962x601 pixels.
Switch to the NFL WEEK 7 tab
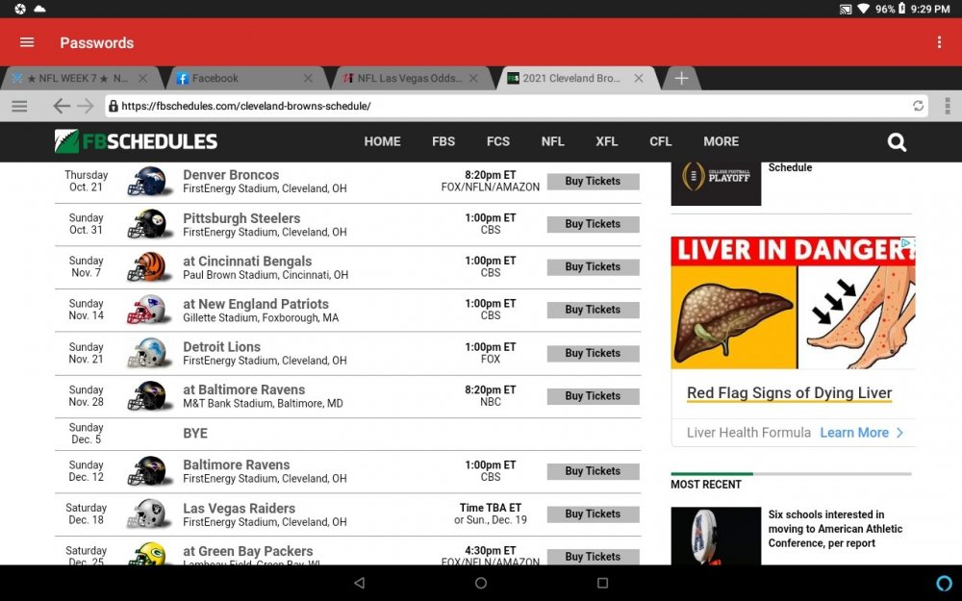pyautogui.click(x=77, y=79)
